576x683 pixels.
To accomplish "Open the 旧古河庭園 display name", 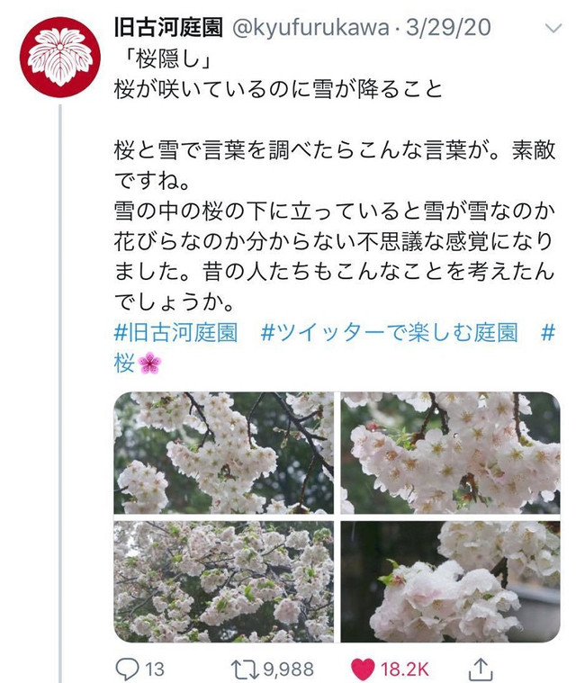I will [x=168, y=27].
